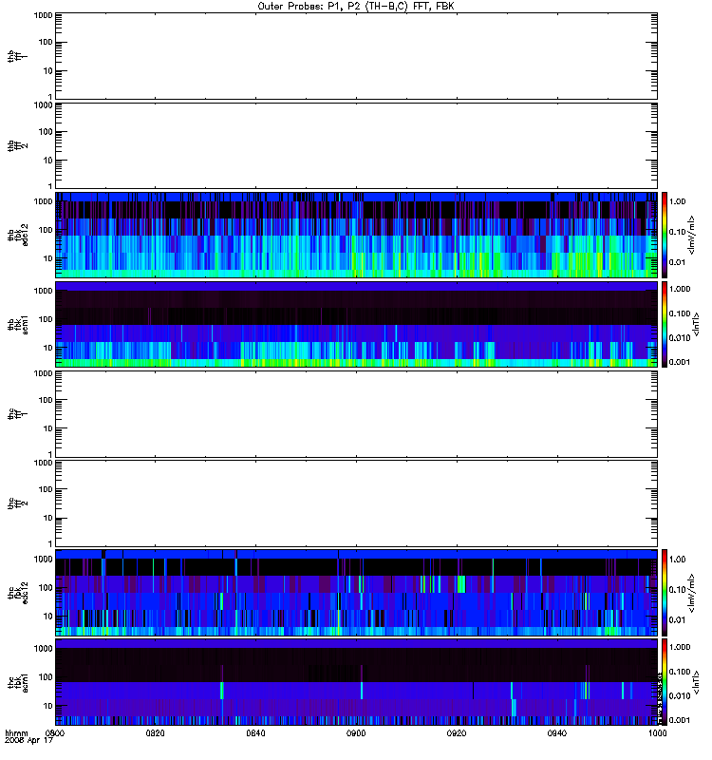The image size is (712, 760).
Task: Click the '<|nT|>' unit label beside thb scm1
Action: point(697,324)
